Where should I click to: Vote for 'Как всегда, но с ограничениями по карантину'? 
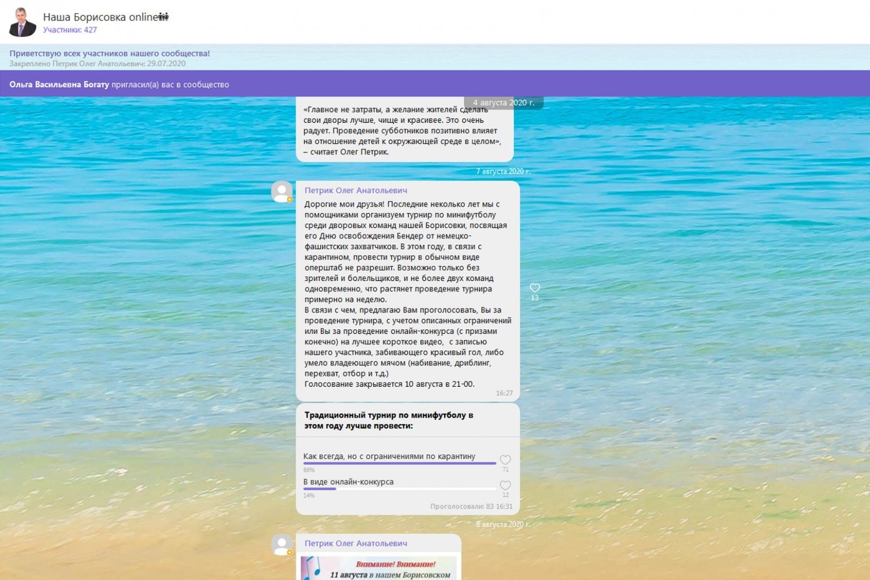[389, 456]
